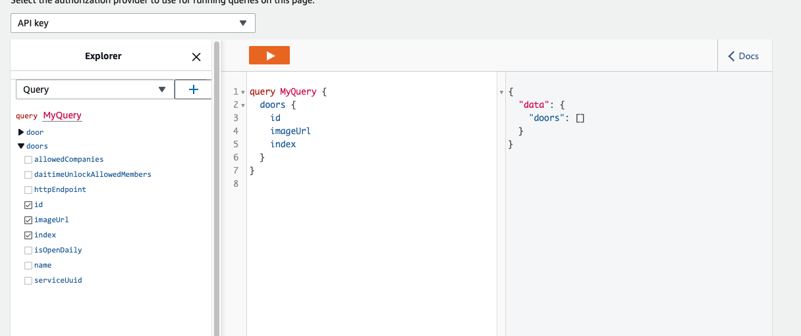
Task: Close the Explorer panel with the X
Action: [196, 57]
